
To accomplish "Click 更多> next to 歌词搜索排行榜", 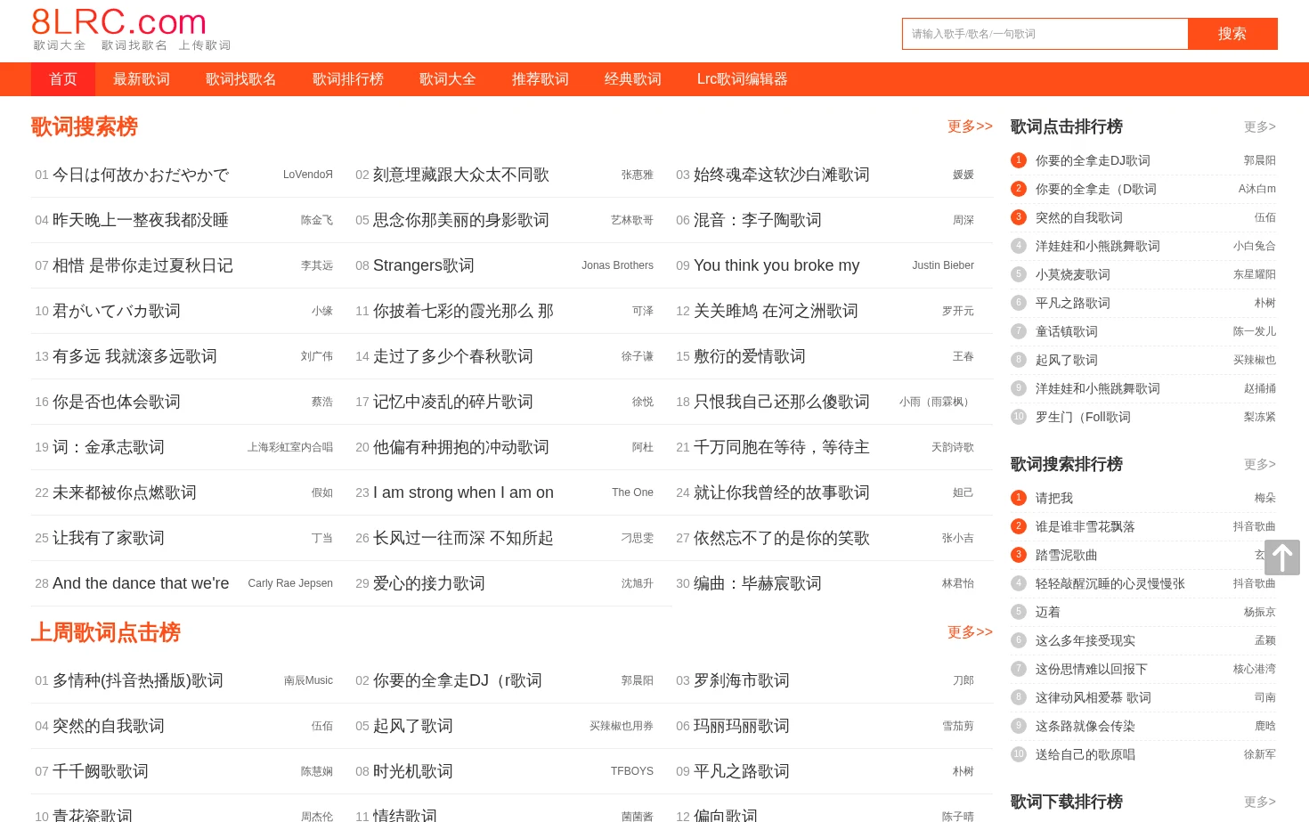I will coord(1260,465).
